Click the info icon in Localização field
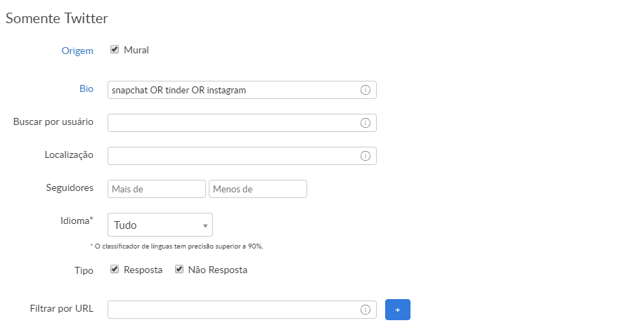 (365, 156)
